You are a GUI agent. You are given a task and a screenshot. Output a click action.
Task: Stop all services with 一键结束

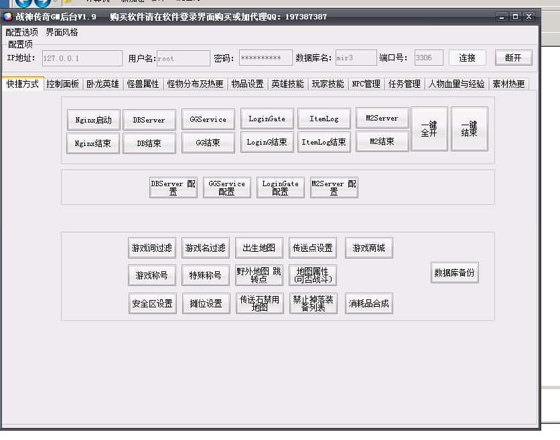pos(469,129)
